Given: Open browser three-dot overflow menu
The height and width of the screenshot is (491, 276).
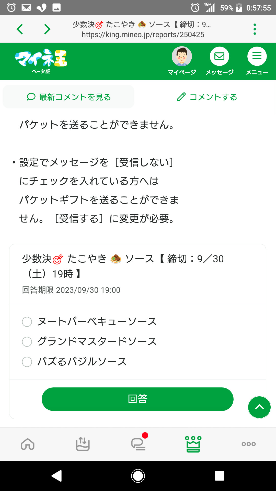Looking at the screenshot, I should 255,29.
